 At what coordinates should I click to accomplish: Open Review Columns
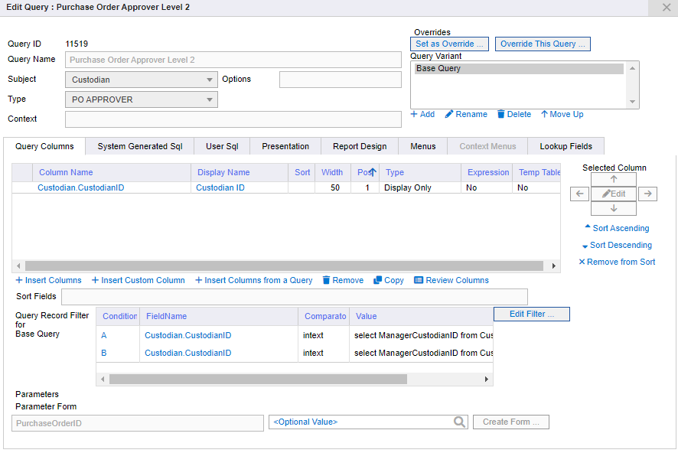click(x=451, y=280)
